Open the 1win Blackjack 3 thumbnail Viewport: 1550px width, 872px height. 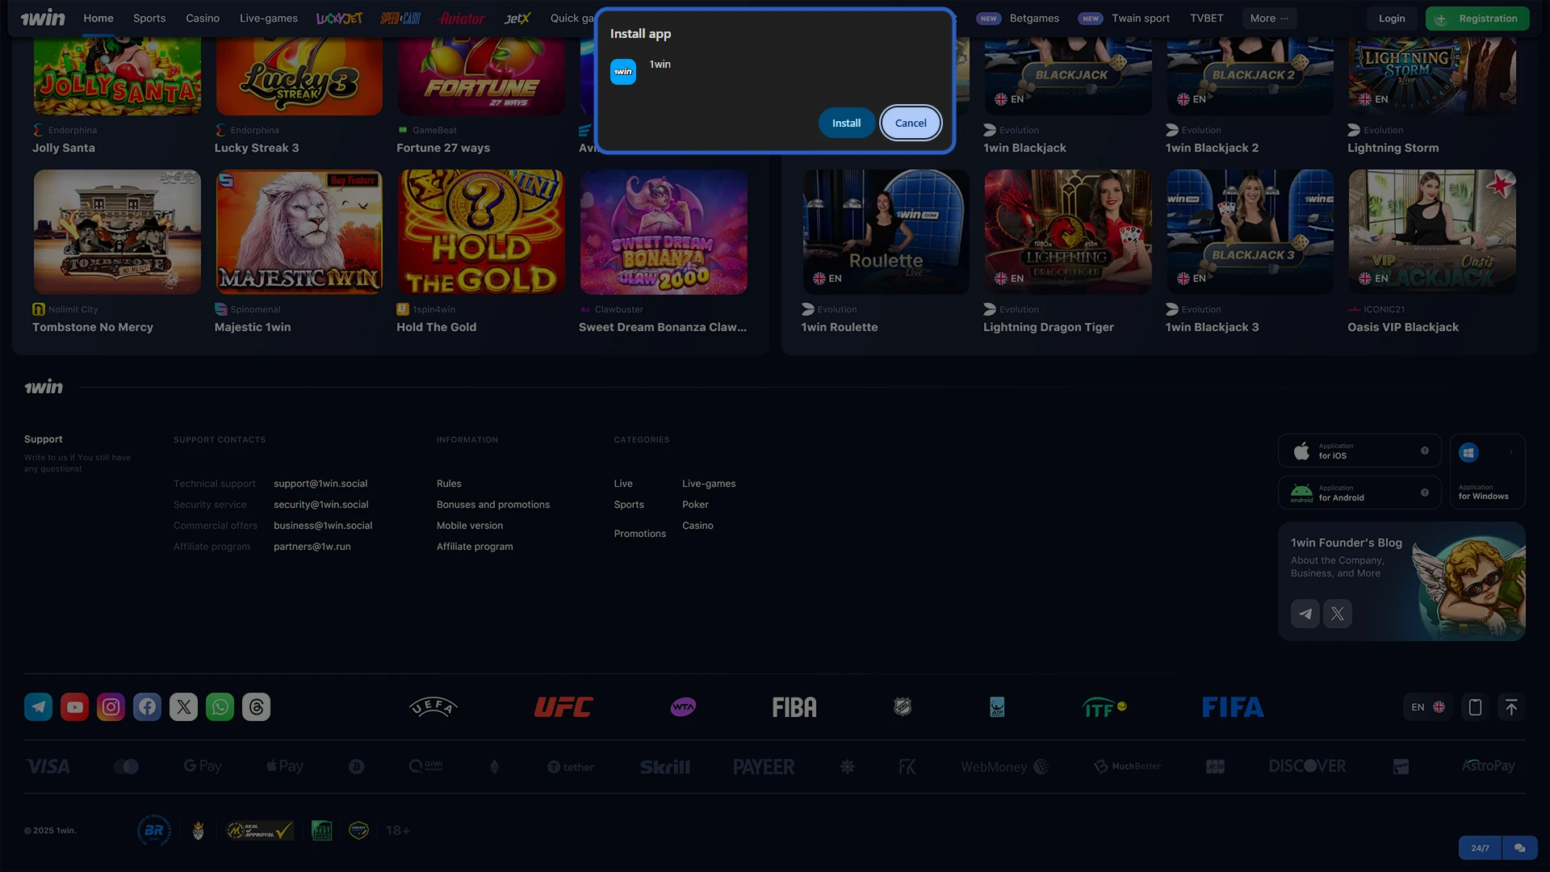pyautogui.click(x=1250, y=232)
